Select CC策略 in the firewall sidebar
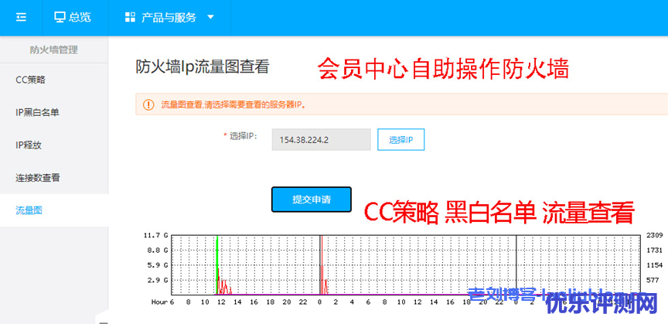Viewport: 668px width, 324px height. tap(30, 79)
